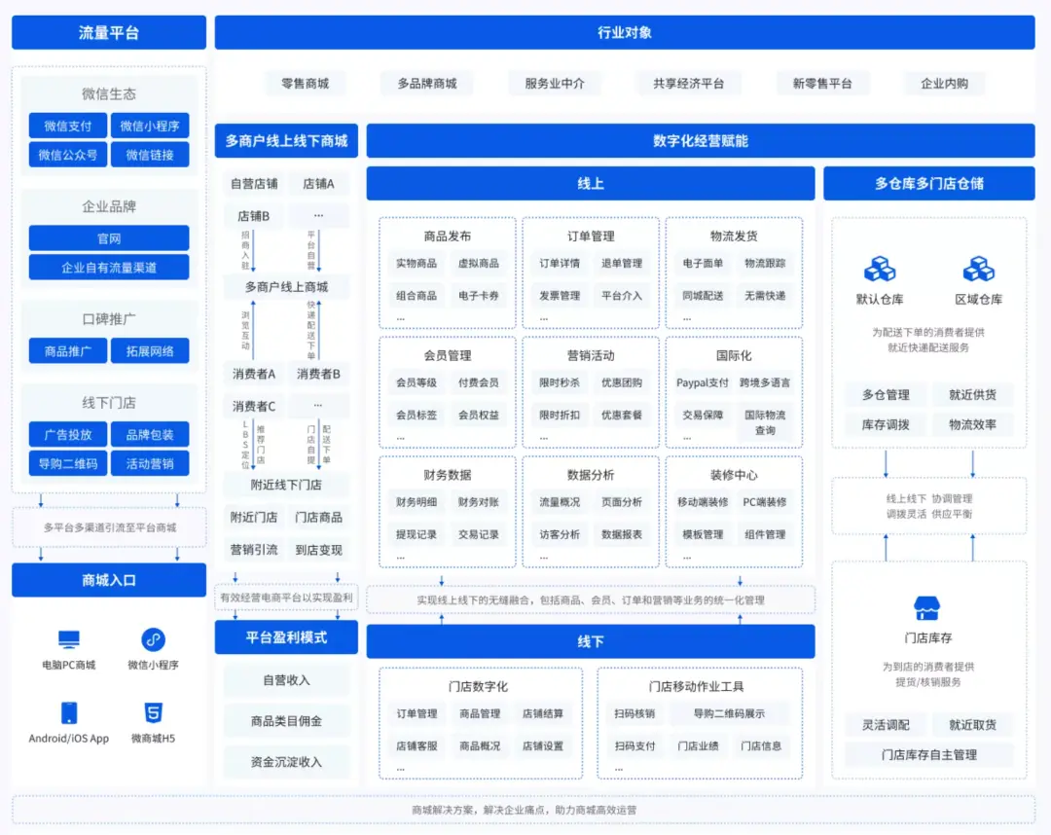The width and height of the screenshot is (1051, 835).
Task: Click the 微信支付 button
Action: 67,127
